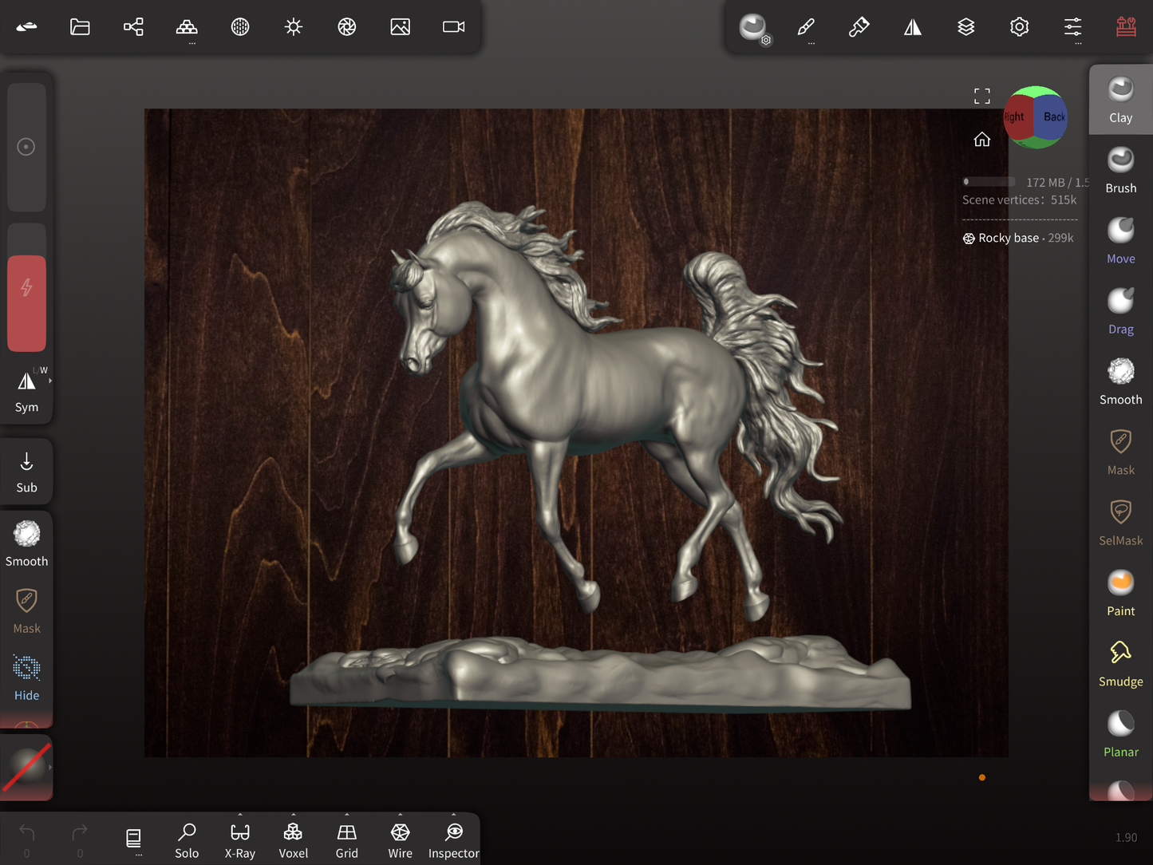The width and height of the screenshot is (1153, 865).
Task: Select the SelMask tool
Action: (1120, 523)
